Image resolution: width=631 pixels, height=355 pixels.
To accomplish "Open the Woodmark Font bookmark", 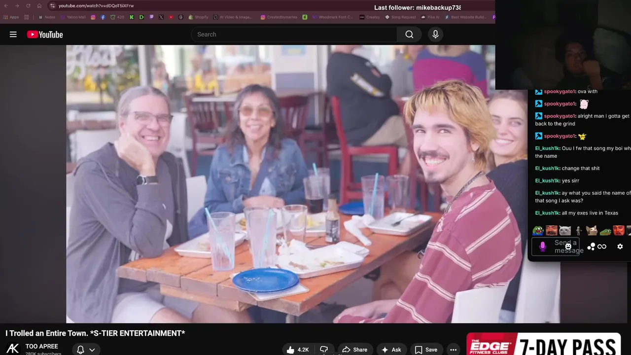I will click(x=333, y=17).
